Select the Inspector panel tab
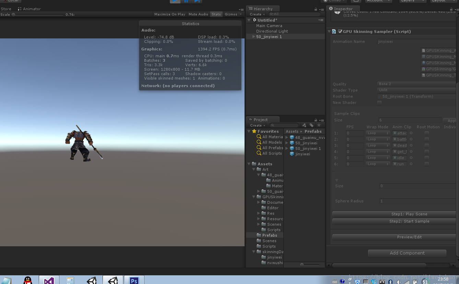The height and width of the screenshot is (284, 459). (343, 9)
